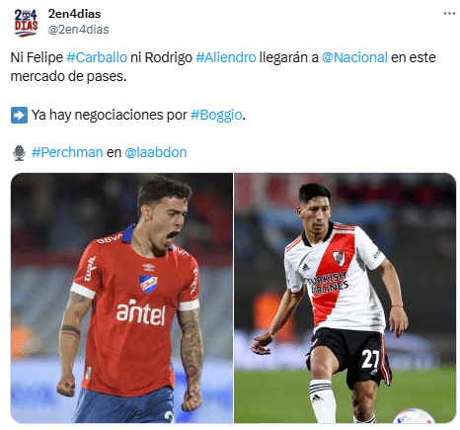Click the studio microphone emoji
The width and height of the screenshot is (460, 430).
point(19,152)
